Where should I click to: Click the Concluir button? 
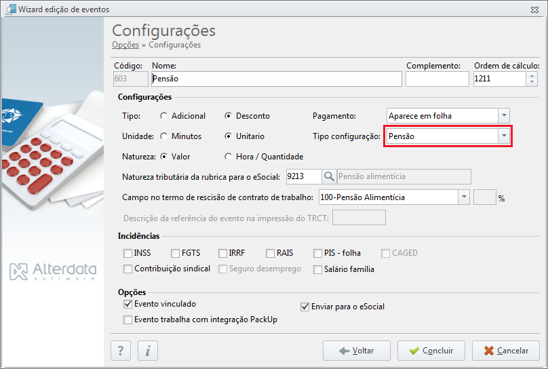coord(431,351)
